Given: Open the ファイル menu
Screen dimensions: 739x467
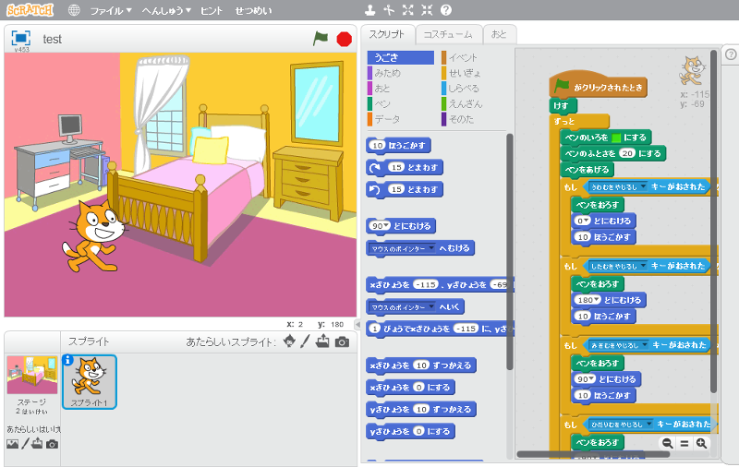Looking at the screenshot, I should point(110,11).
